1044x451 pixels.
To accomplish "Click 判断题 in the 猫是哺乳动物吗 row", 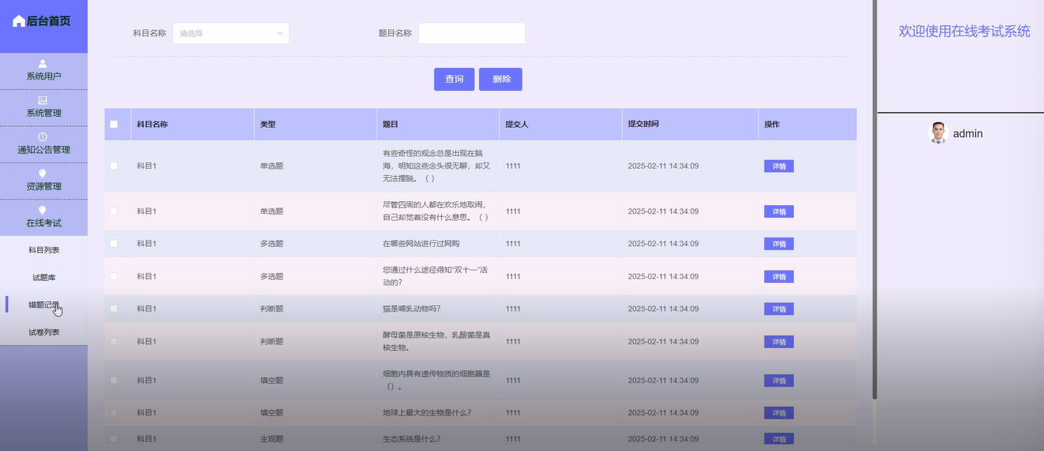I will (271, 309).
